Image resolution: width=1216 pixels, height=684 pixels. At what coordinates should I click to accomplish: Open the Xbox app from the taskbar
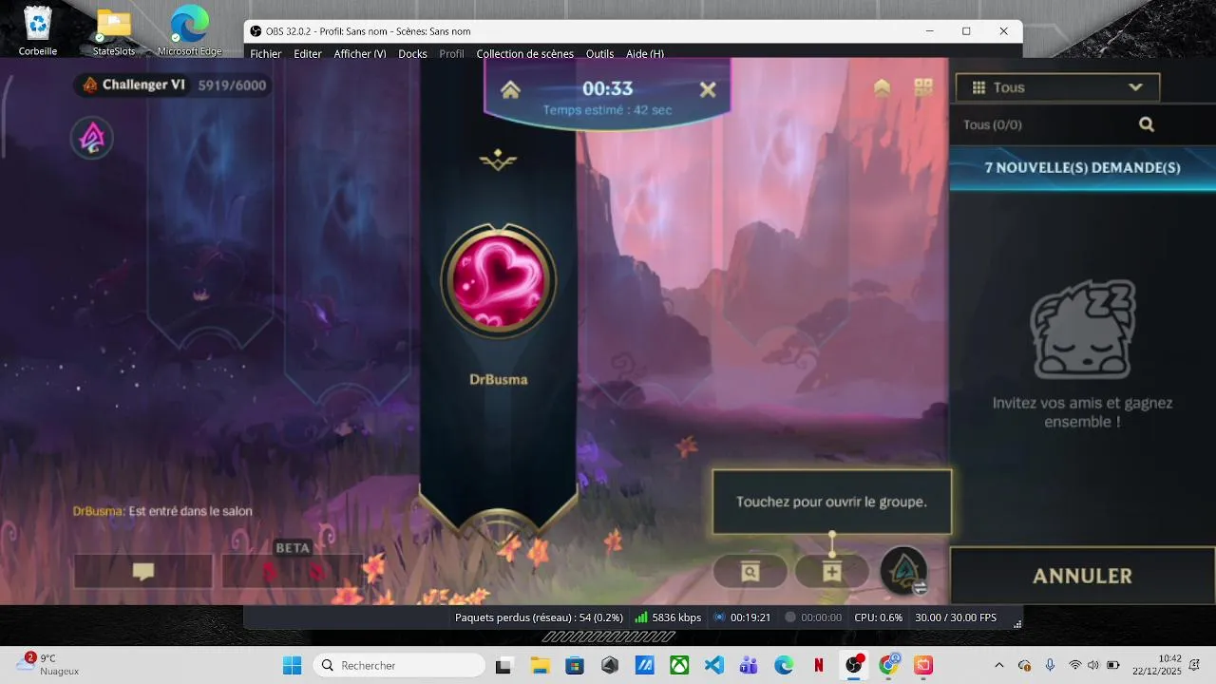679,665
